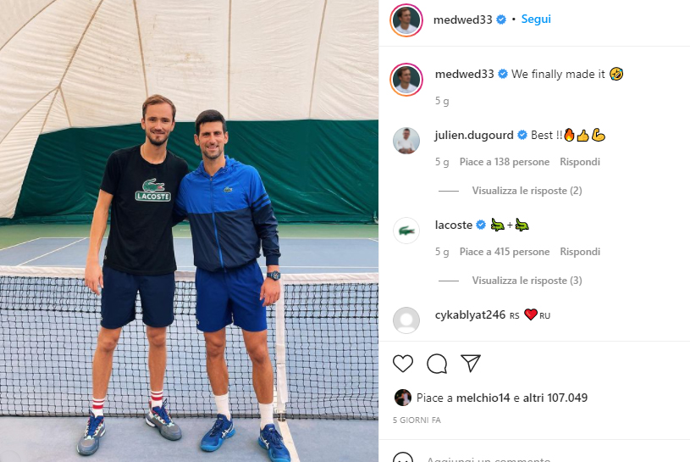Reply to the lacoste comment with Rispondi

(580, 252)
